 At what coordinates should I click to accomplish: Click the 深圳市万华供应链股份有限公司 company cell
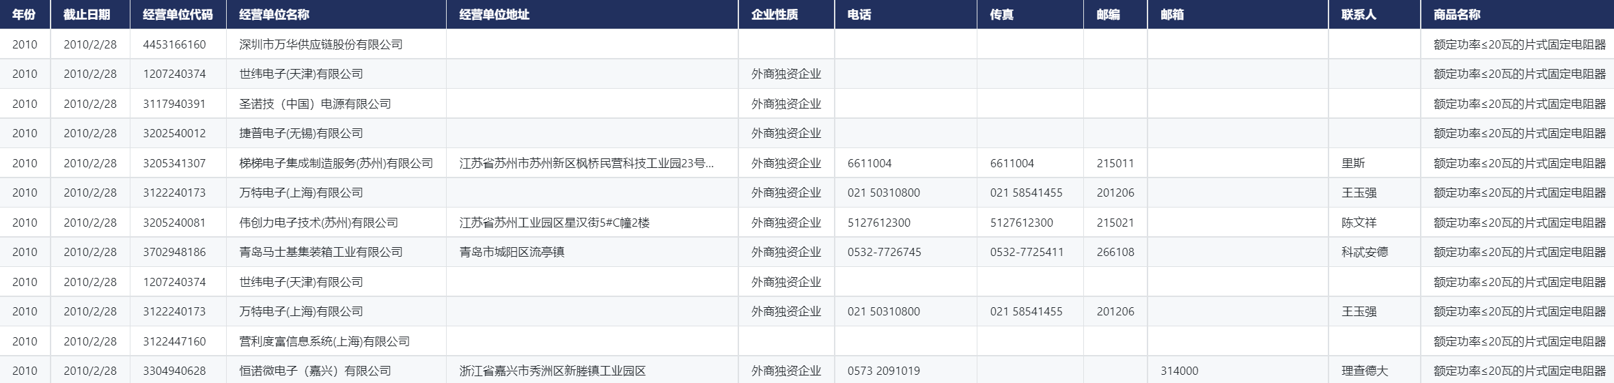[320, 44]
